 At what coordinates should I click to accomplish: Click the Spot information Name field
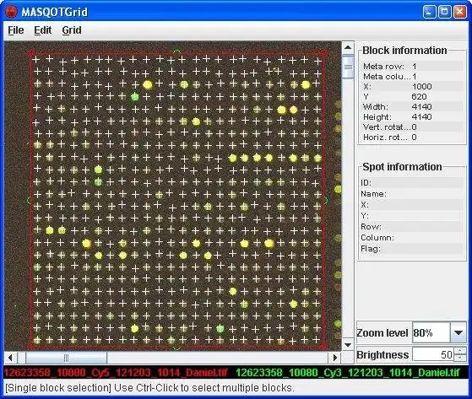pos(412,194)
